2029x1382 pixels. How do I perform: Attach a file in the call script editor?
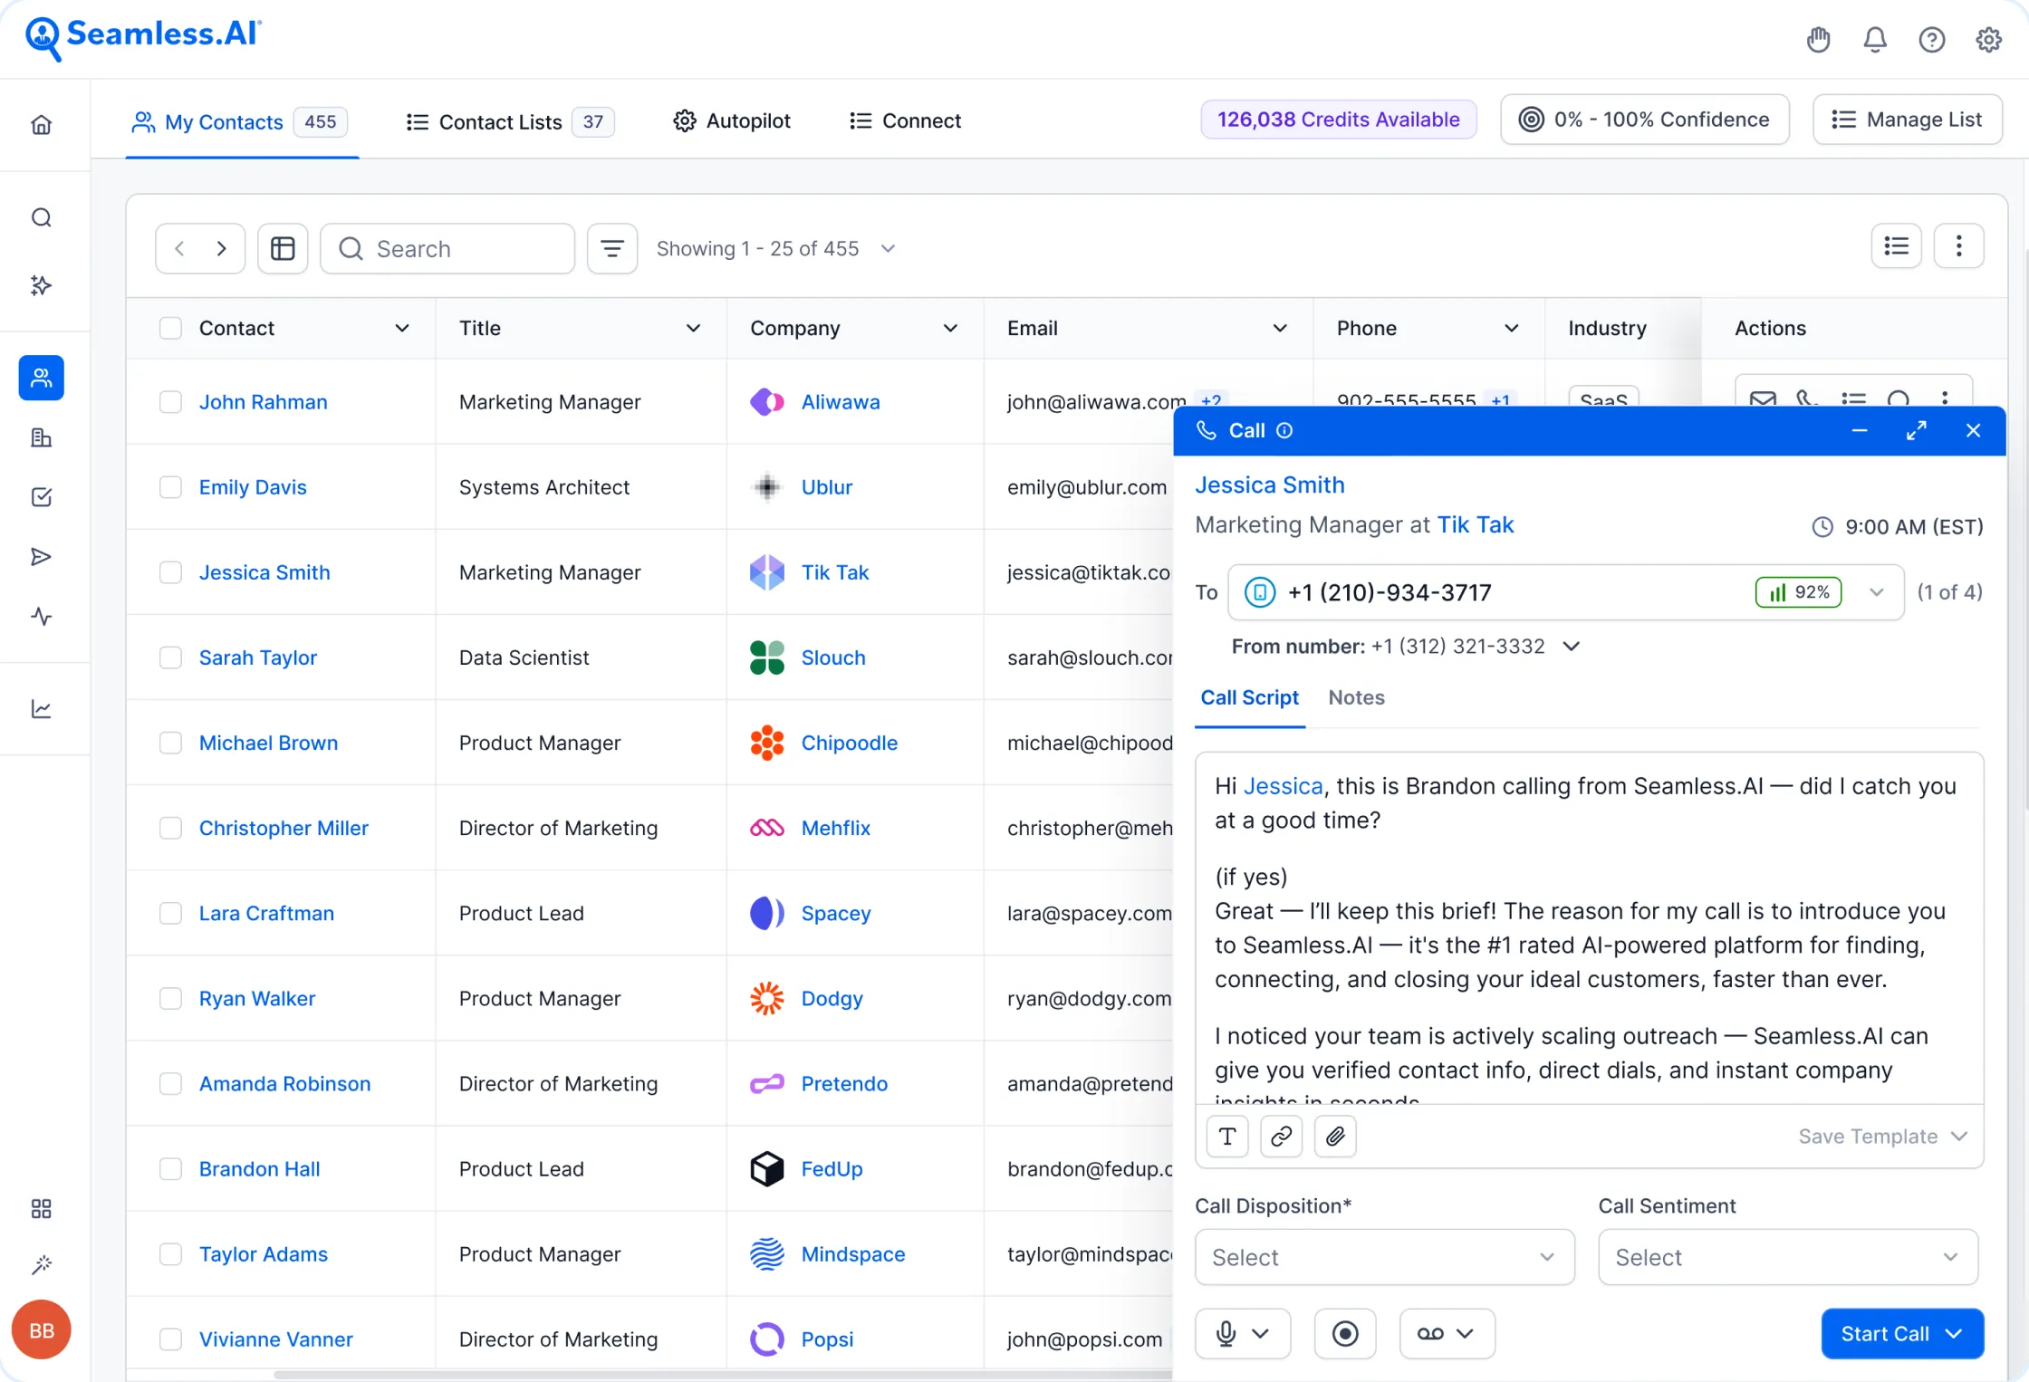tap(1334, 1136)
